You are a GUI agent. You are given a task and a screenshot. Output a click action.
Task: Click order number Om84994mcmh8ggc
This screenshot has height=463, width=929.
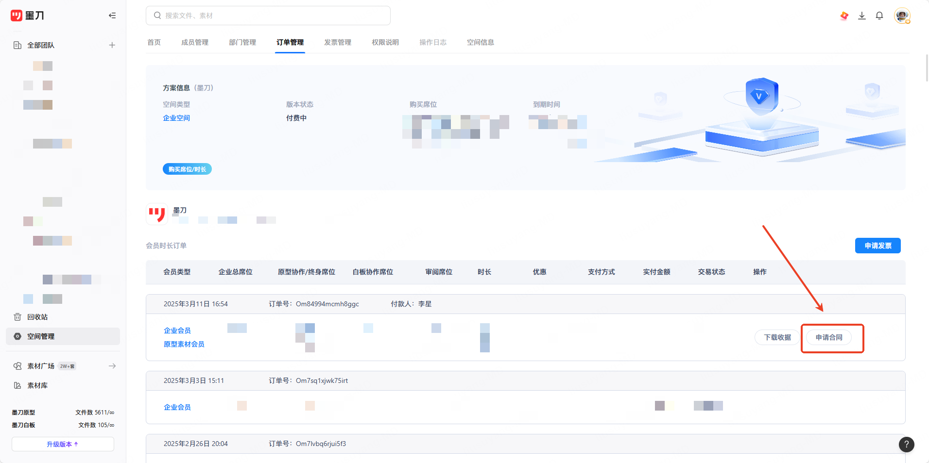327,304
